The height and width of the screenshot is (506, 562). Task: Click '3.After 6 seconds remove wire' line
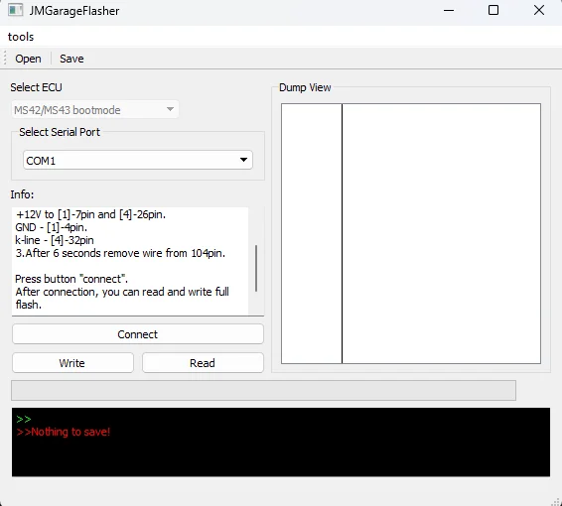click(120, 253)
